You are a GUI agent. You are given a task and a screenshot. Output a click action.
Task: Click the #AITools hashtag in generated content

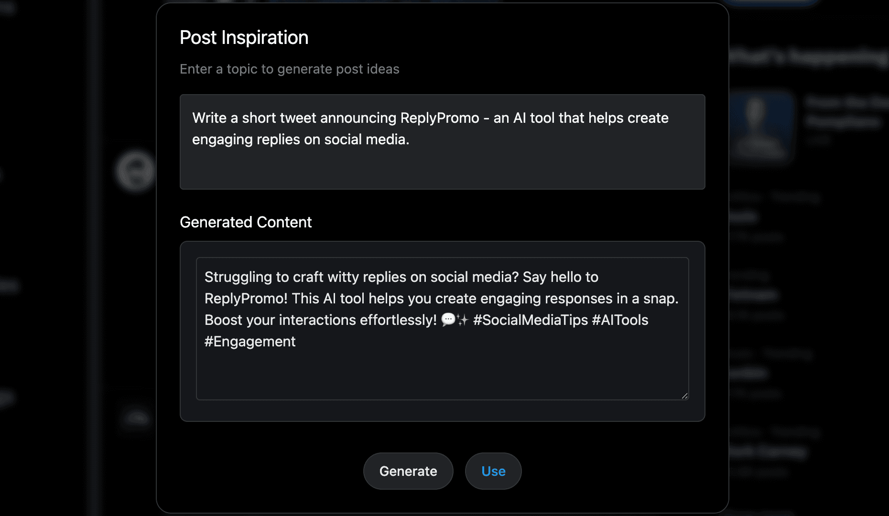click(620, 320)
